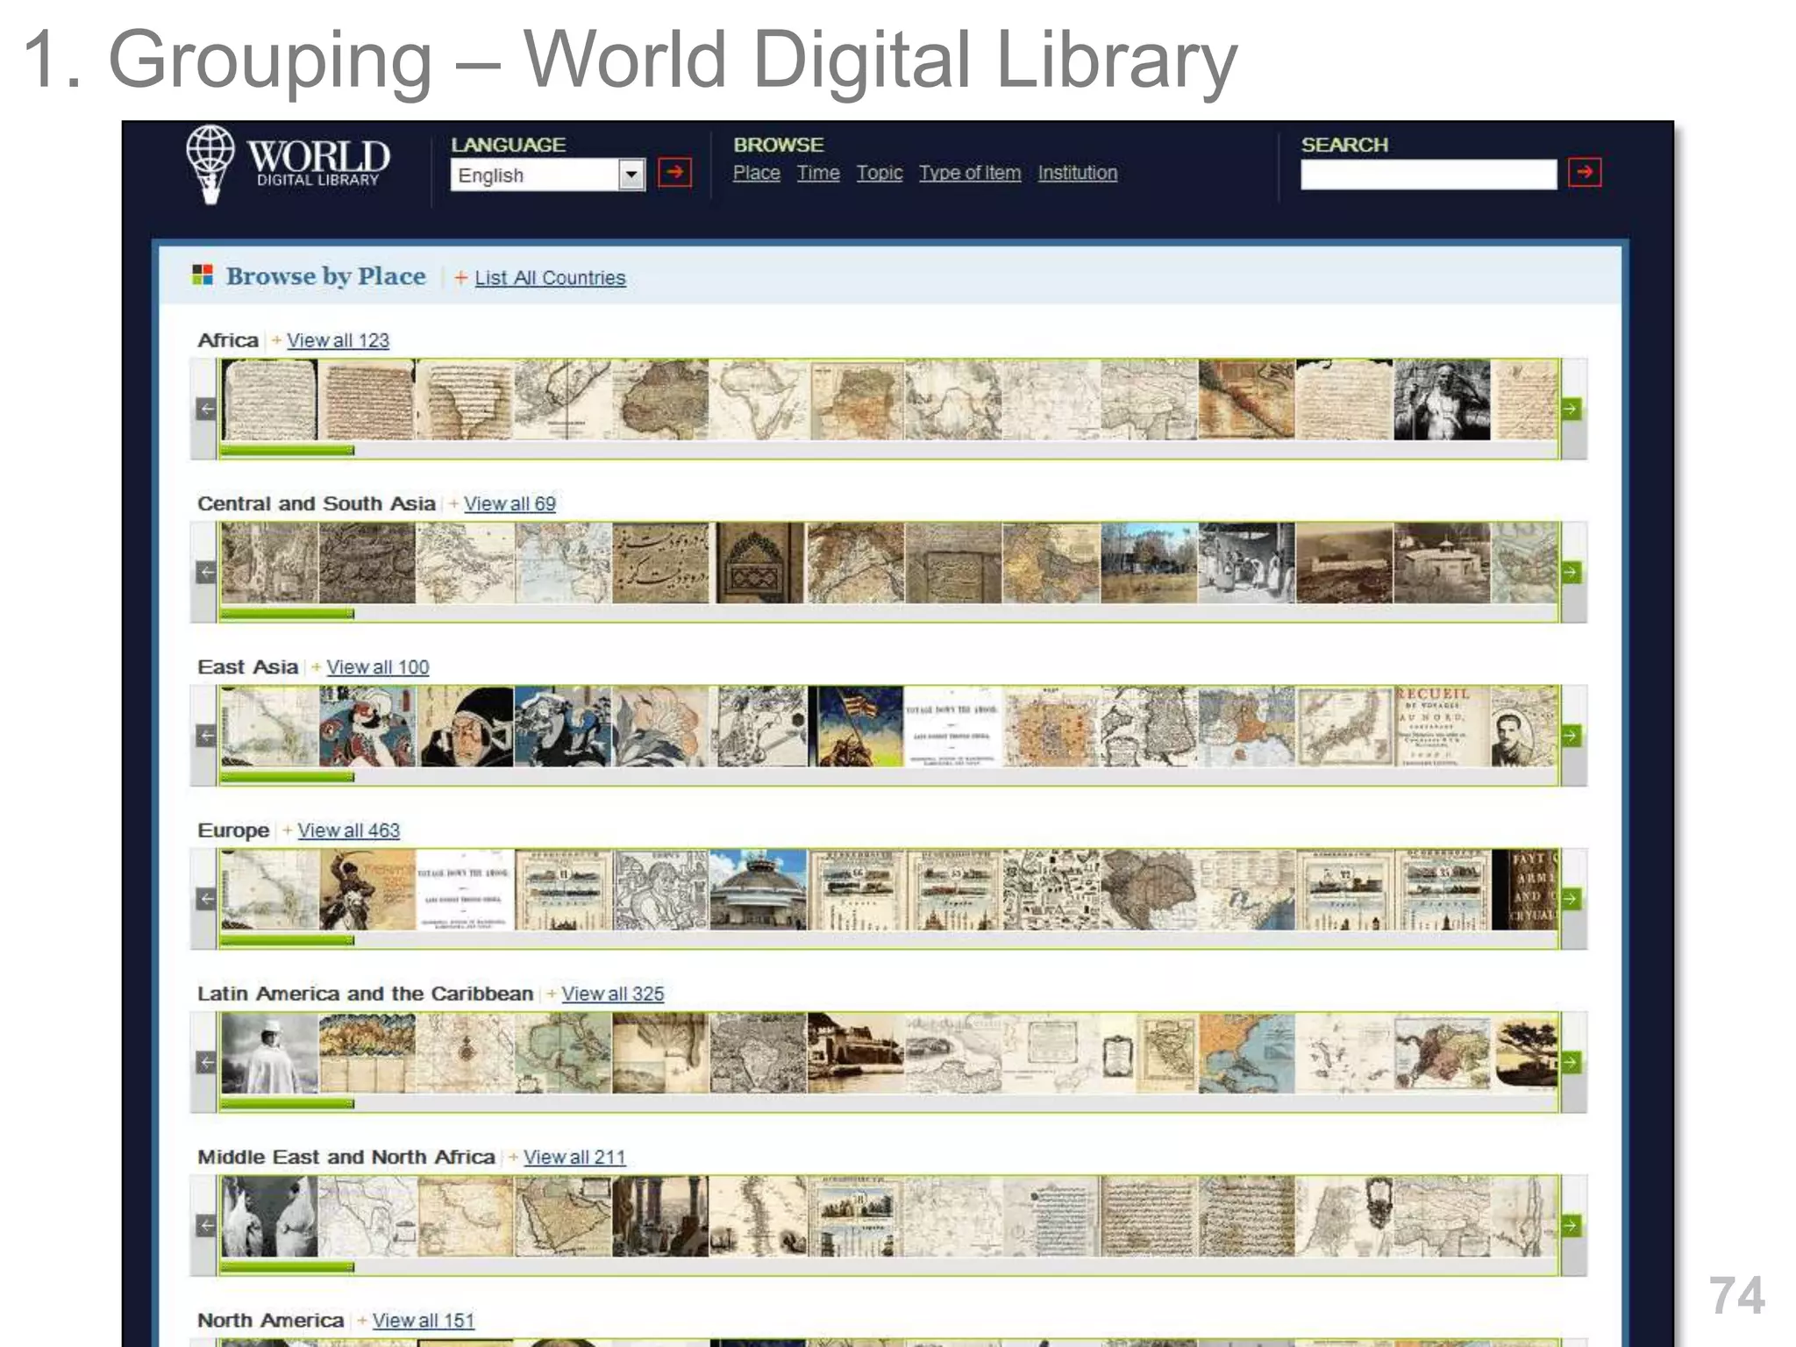1796x1347 pixels.
Task: Click the East Asia green scroll bar
Action: 287,776
